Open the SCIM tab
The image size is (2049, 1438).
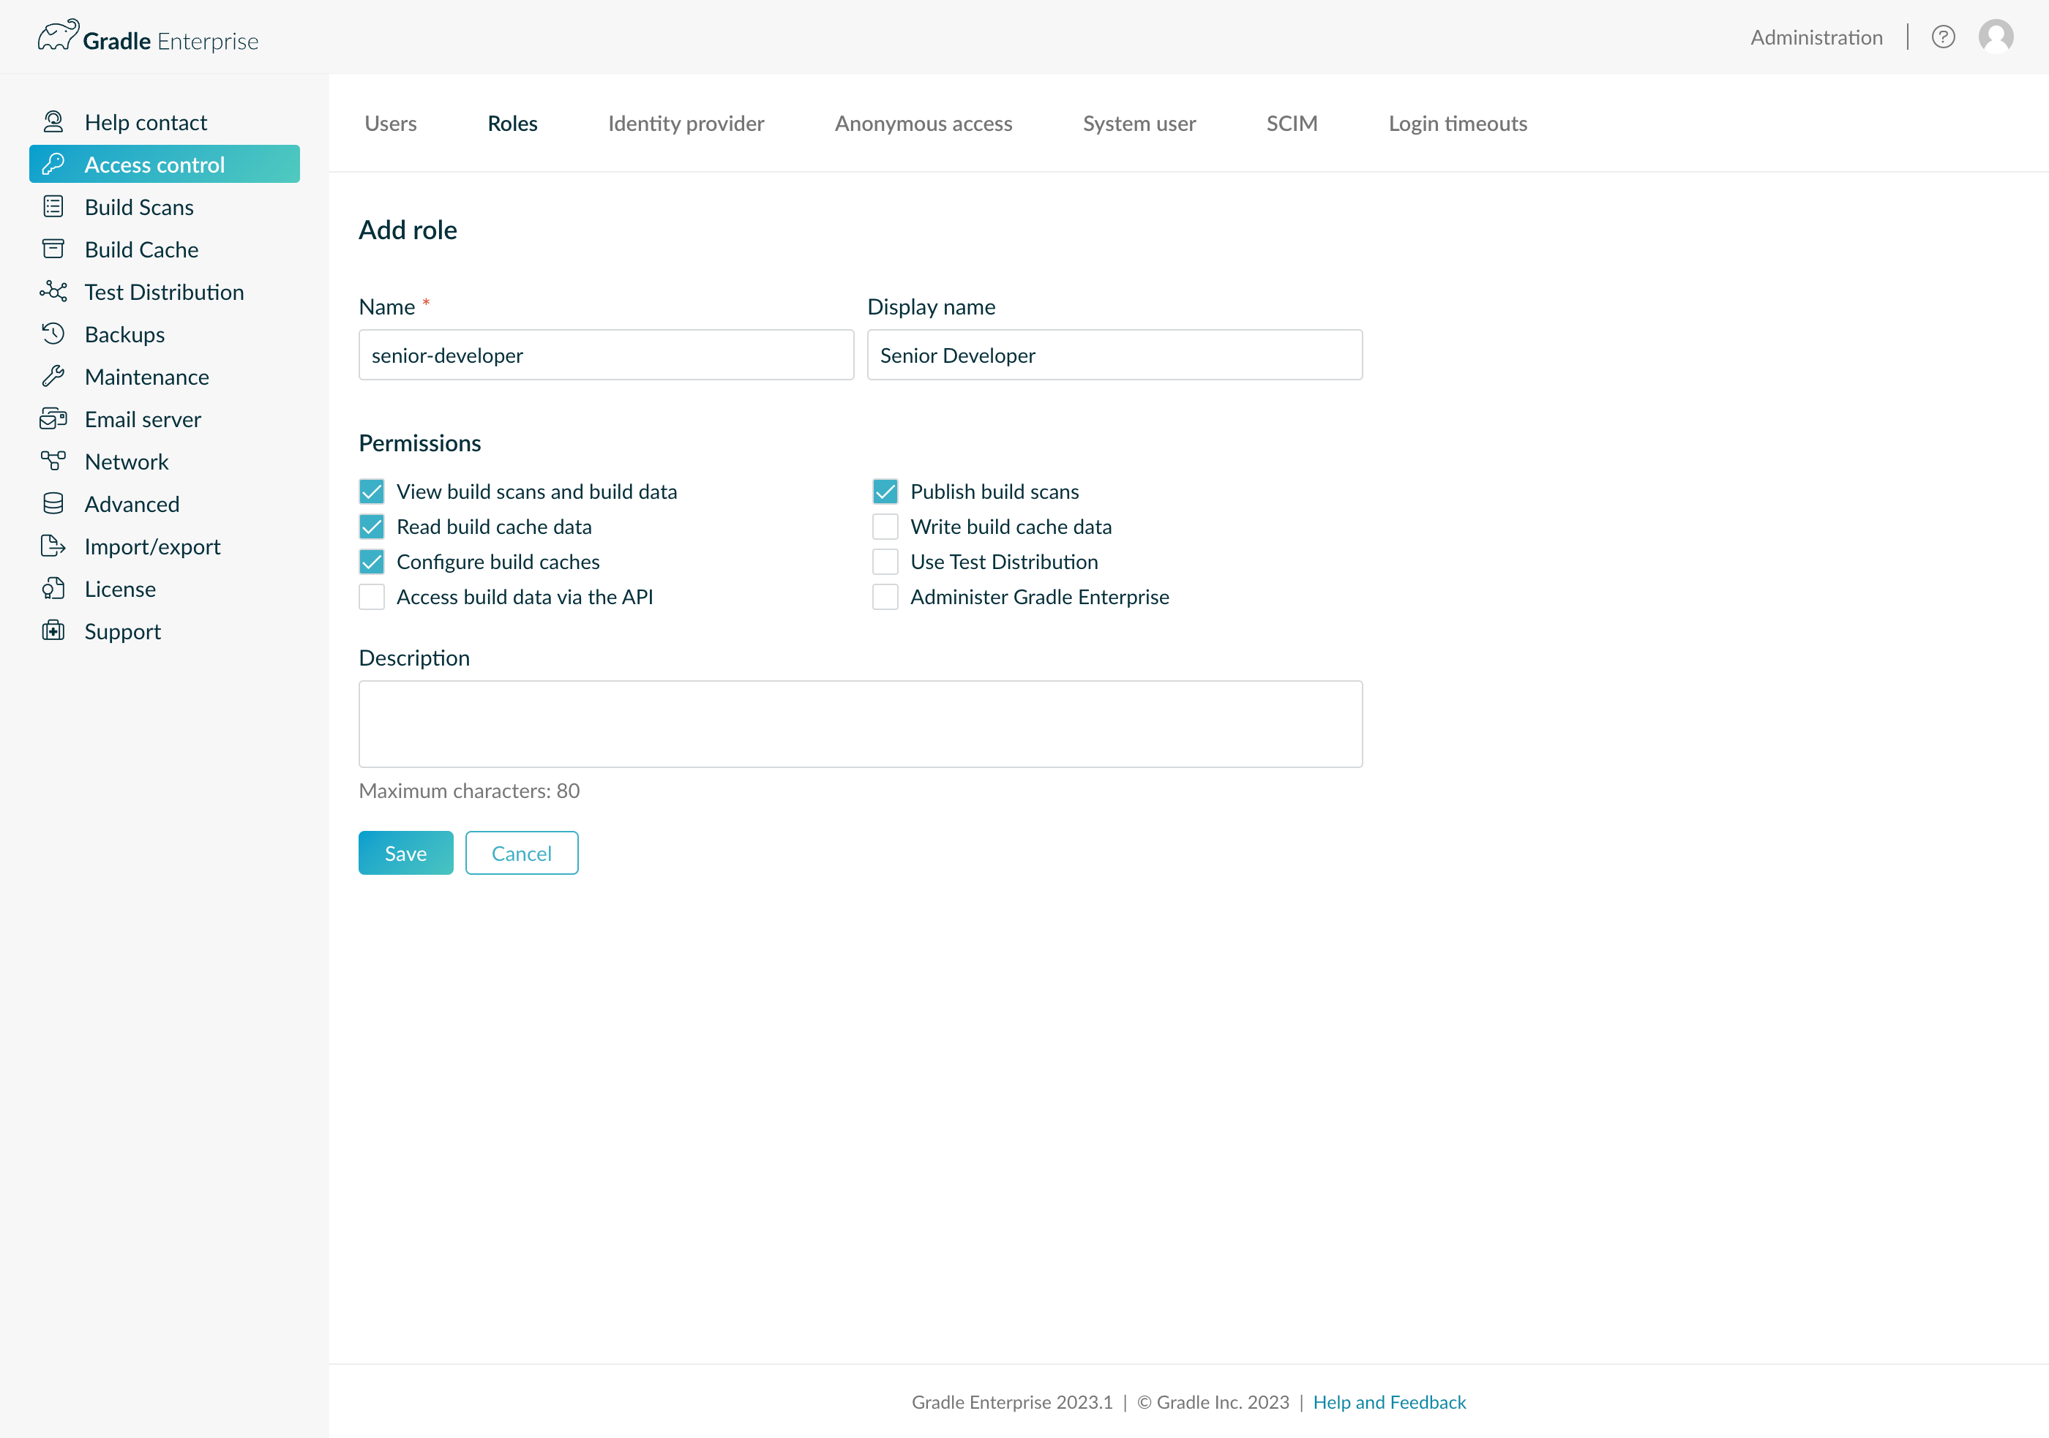[x=1292, y=123]
